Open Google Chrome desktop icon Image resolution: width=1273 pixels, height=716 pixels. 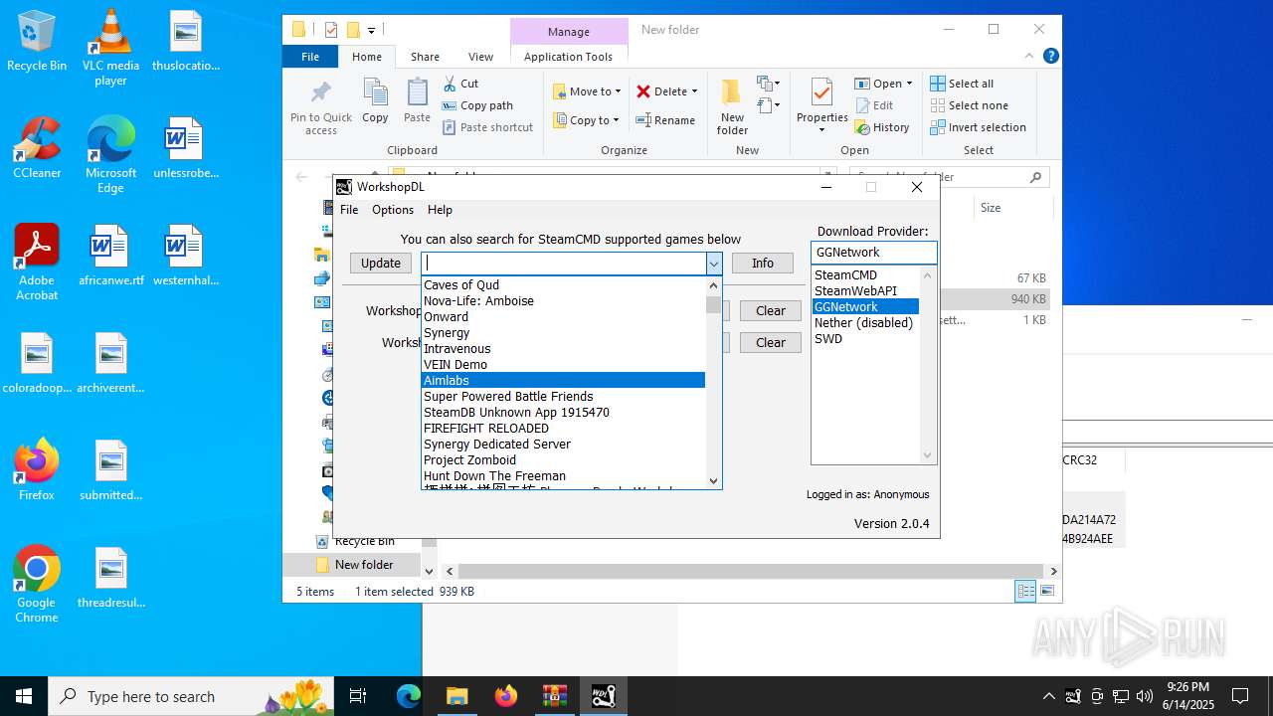[37, 585]
